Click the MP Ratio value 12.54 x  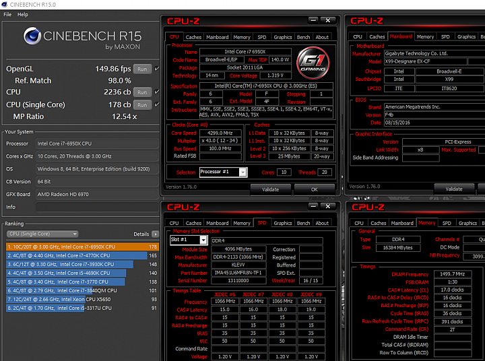coord(125,117)
